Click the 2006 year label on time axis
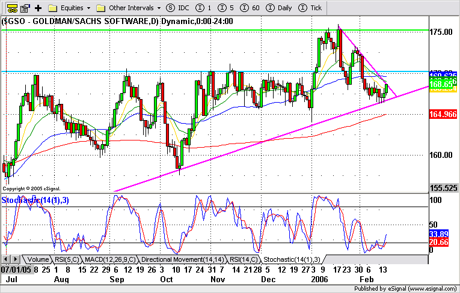Viewport: 460px width, 293px height. tap(319, 279)
